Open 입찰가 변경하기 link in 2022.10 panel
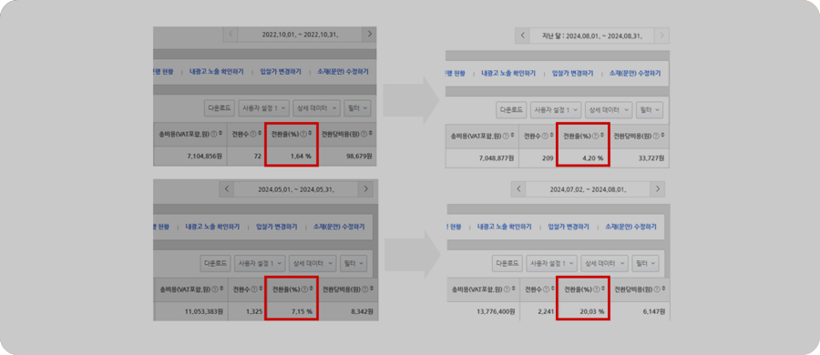This screenshot has height=355, width=820. coord(281,72)
